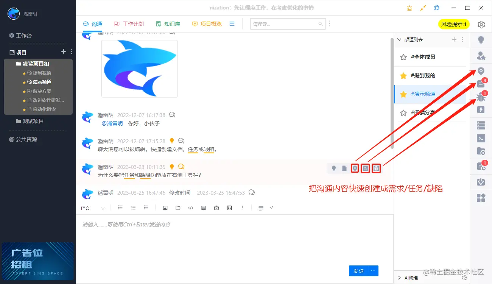Star the #全体成员 channel
This screenshot has height=284, width=492.
[x=403, y=57]
